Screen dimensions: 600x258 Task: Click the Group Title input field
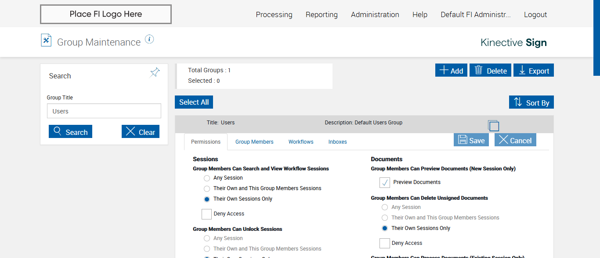tap(104, 111)
